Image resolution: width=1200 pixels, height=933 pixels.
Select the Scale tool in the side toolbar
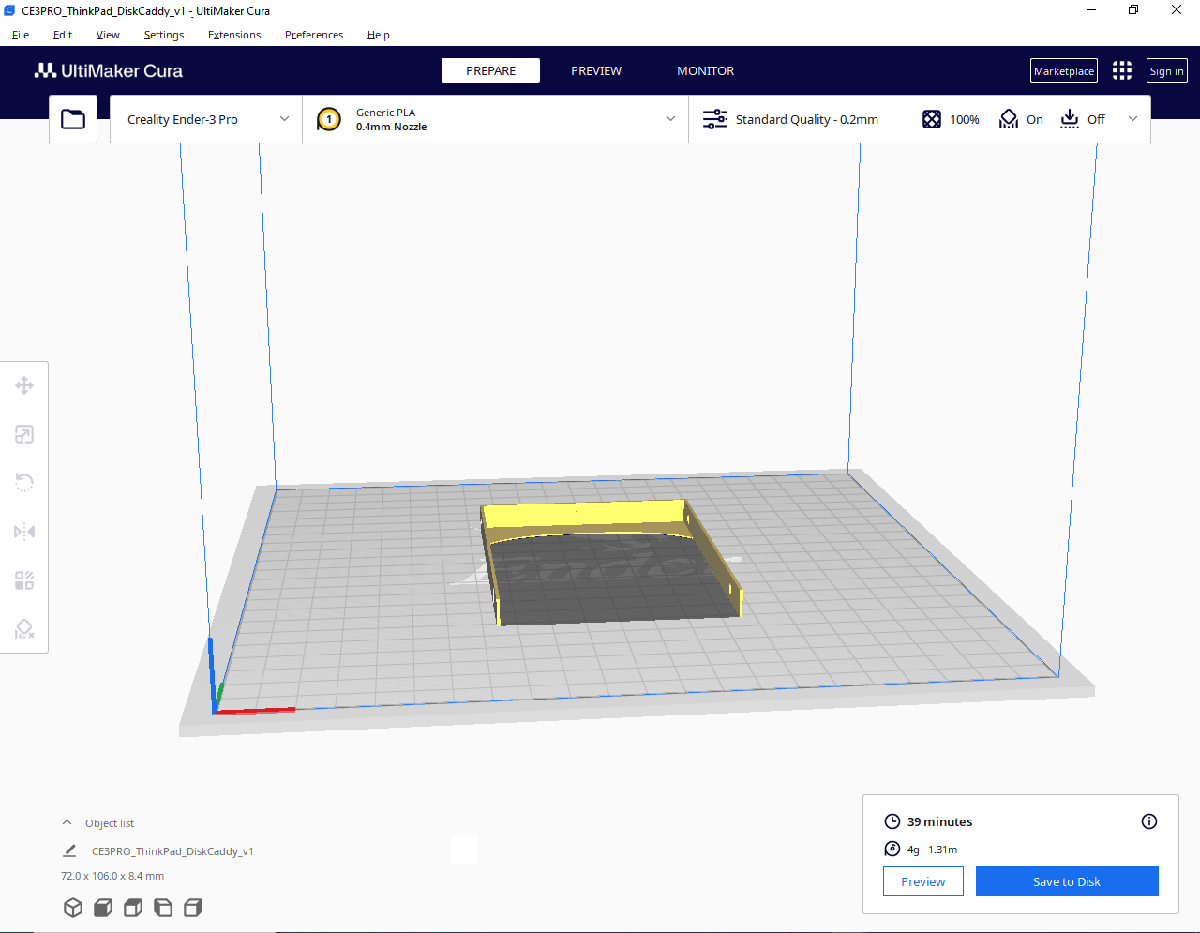(x=24, y=434)
